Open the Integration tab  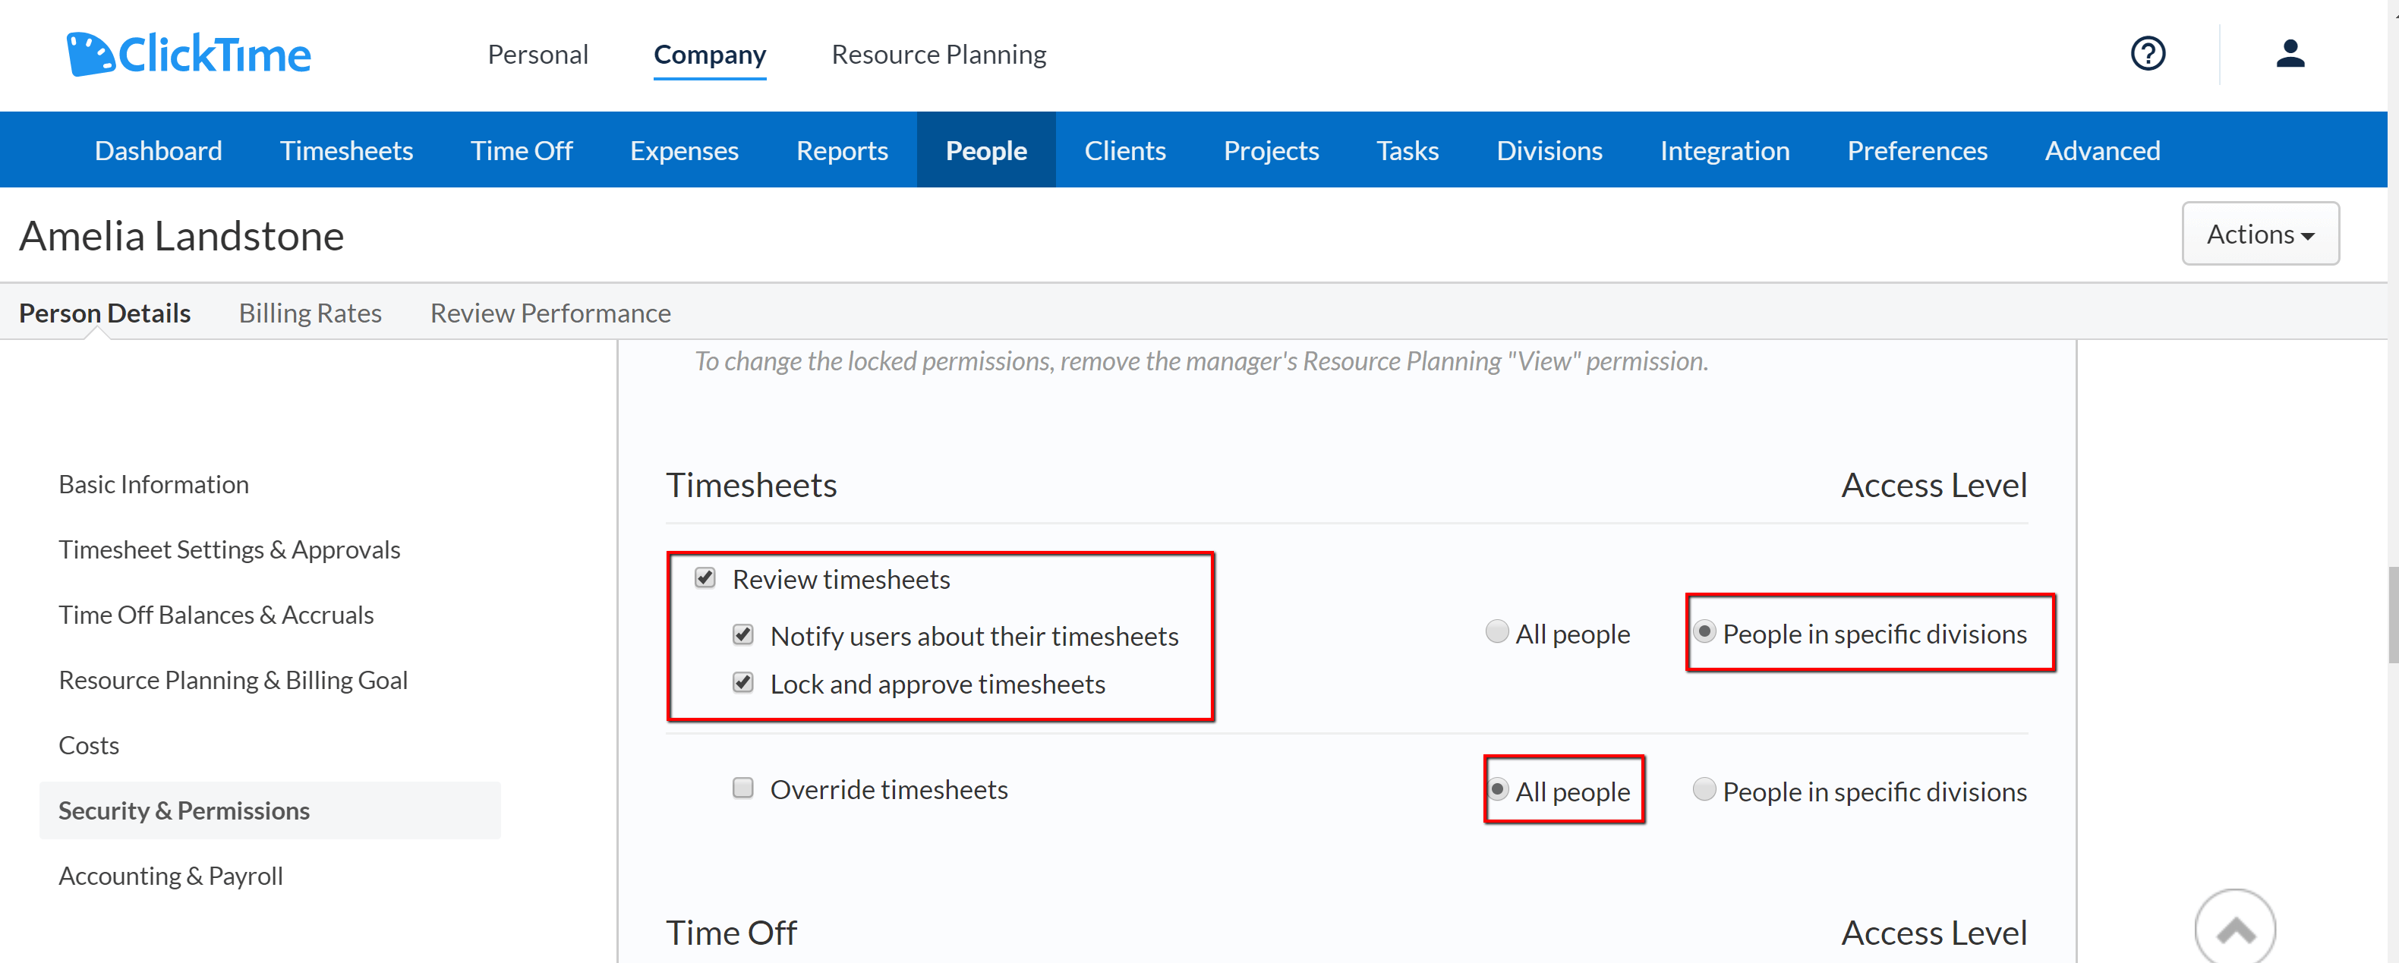click(1725, 150)
